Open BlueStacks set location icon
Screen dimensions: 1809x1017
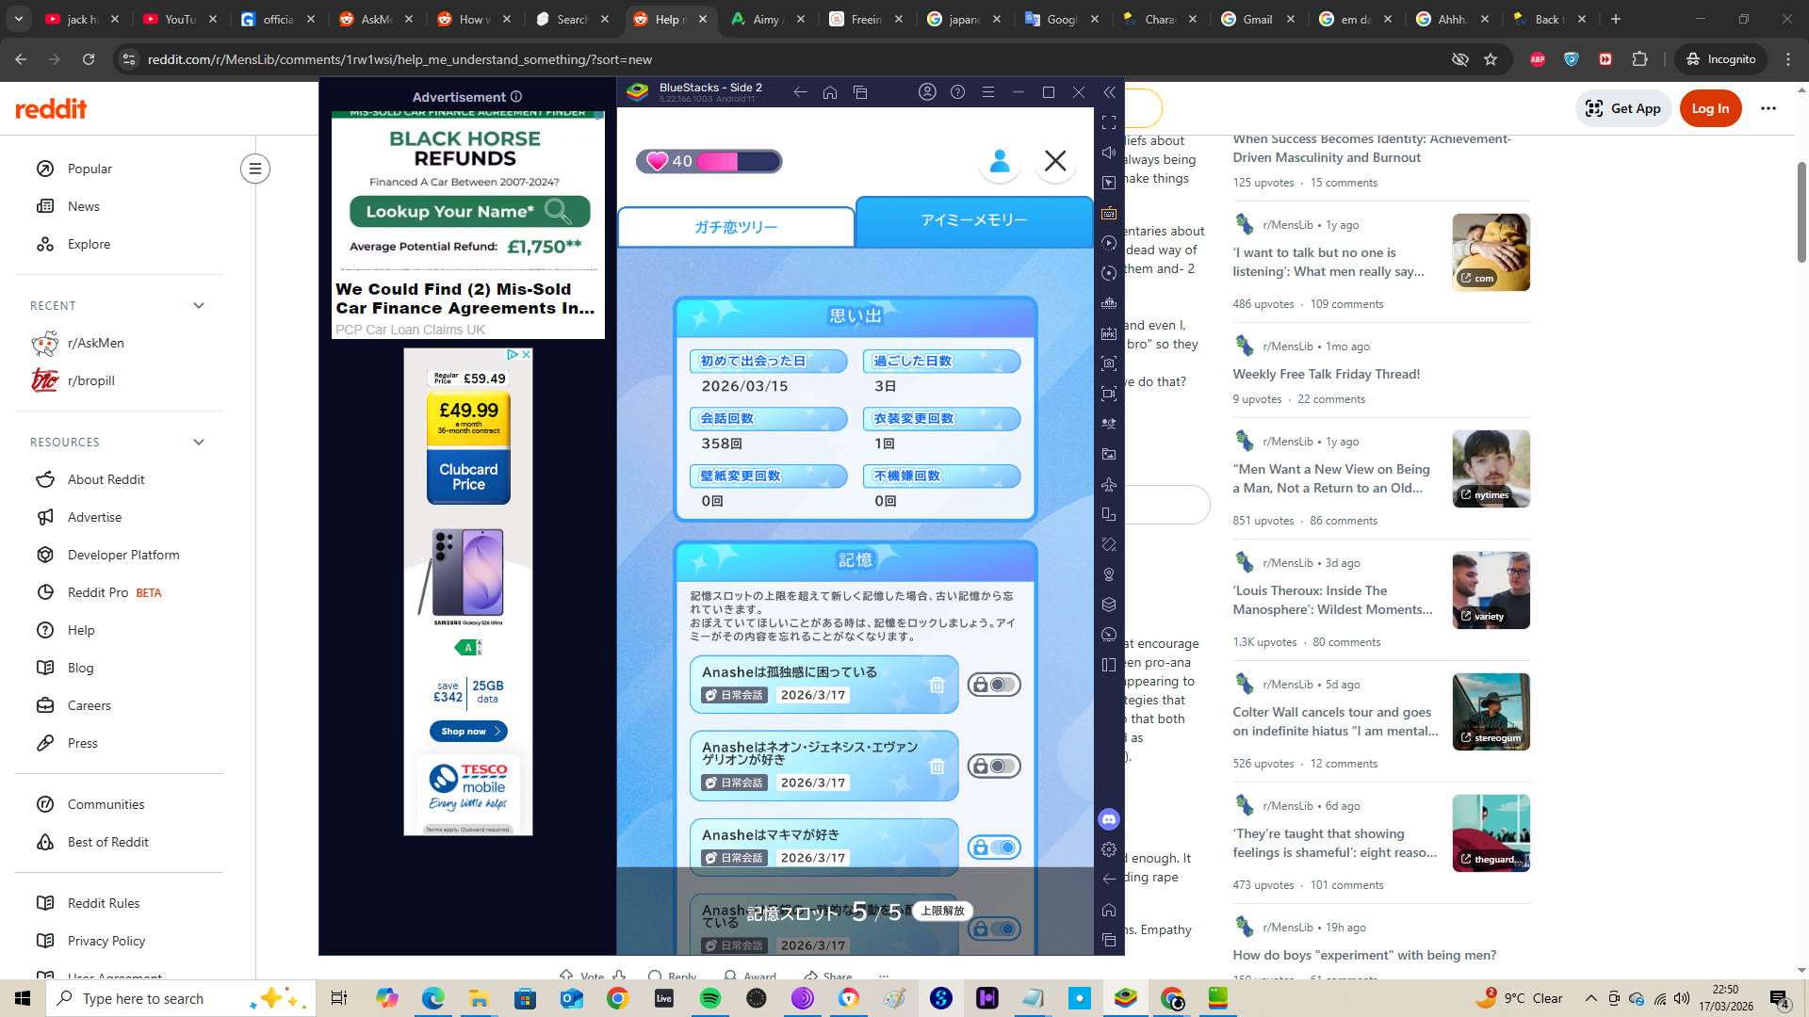[1109, 574]
